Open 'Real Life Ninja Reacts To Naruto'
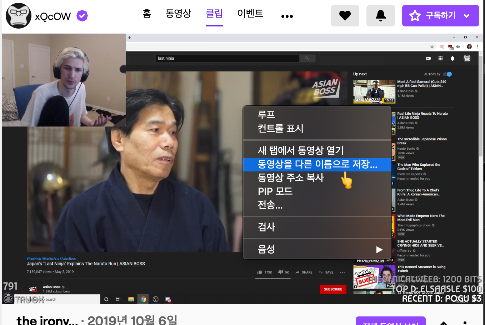485x325 pixels. click(422, 115)
